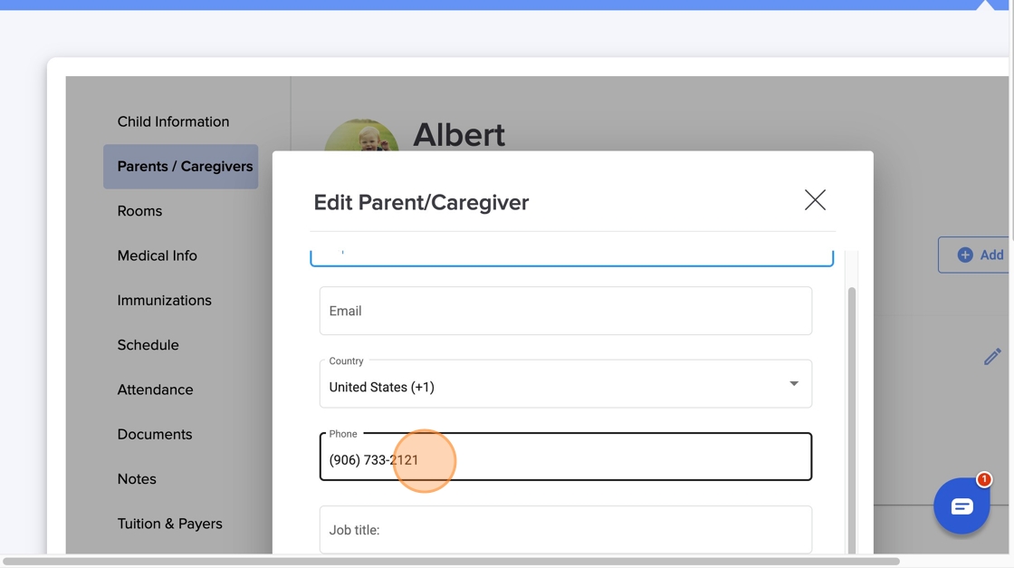Show the Documents section
1014x568 pixels.
[x=154, y=434]
